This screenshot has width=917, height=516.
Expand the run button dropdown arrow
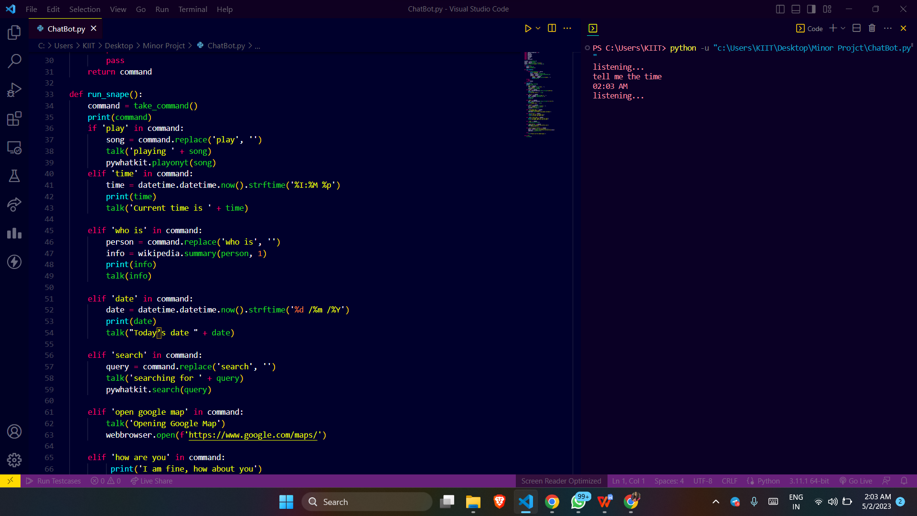(538, 28)
